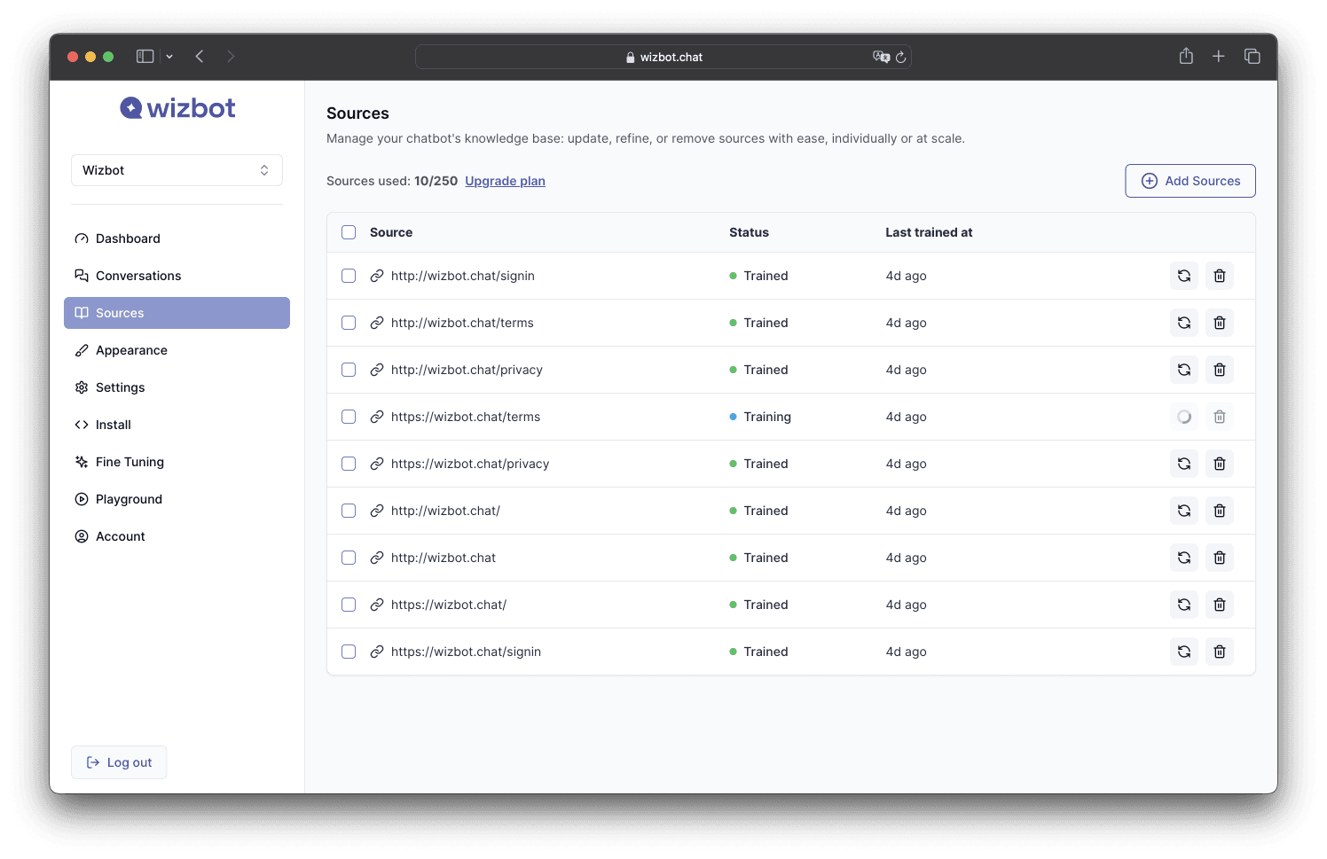The image size is (1327, 859).
Task: Check the http://wizbot.chat/ row checkbox
Action: 349,511
